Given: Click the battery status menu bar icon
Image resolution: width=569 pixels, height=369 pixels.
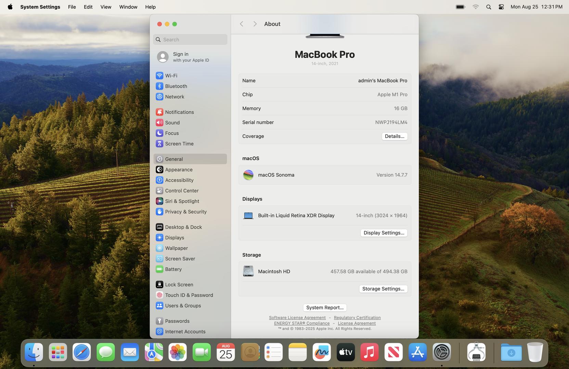Looking at the screenshot, I should [x=461, y=7].
